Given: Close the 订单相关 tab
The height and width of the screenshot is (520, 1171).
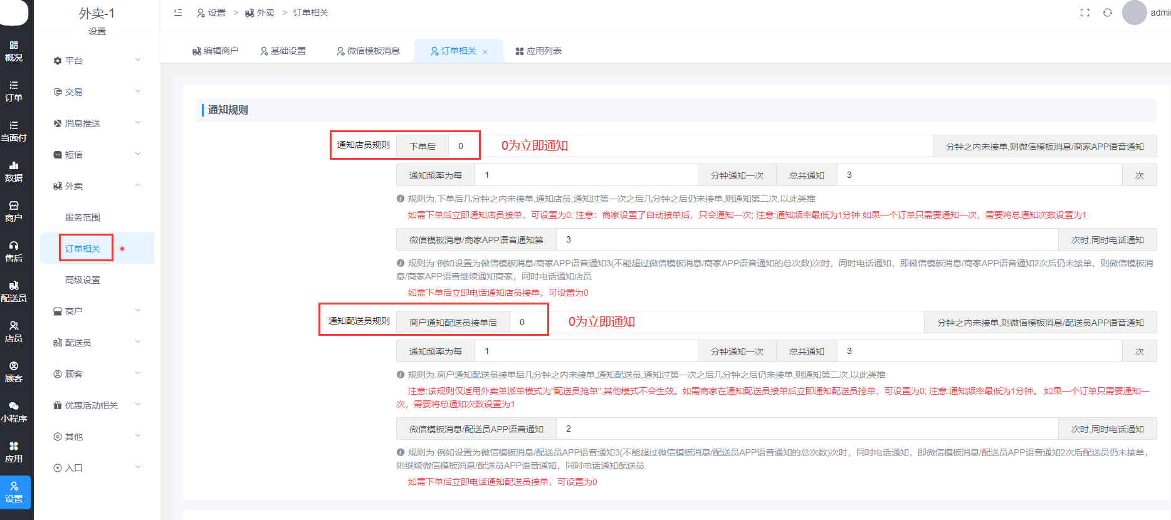Looking at the screenshot, I should tap(485, 52).
